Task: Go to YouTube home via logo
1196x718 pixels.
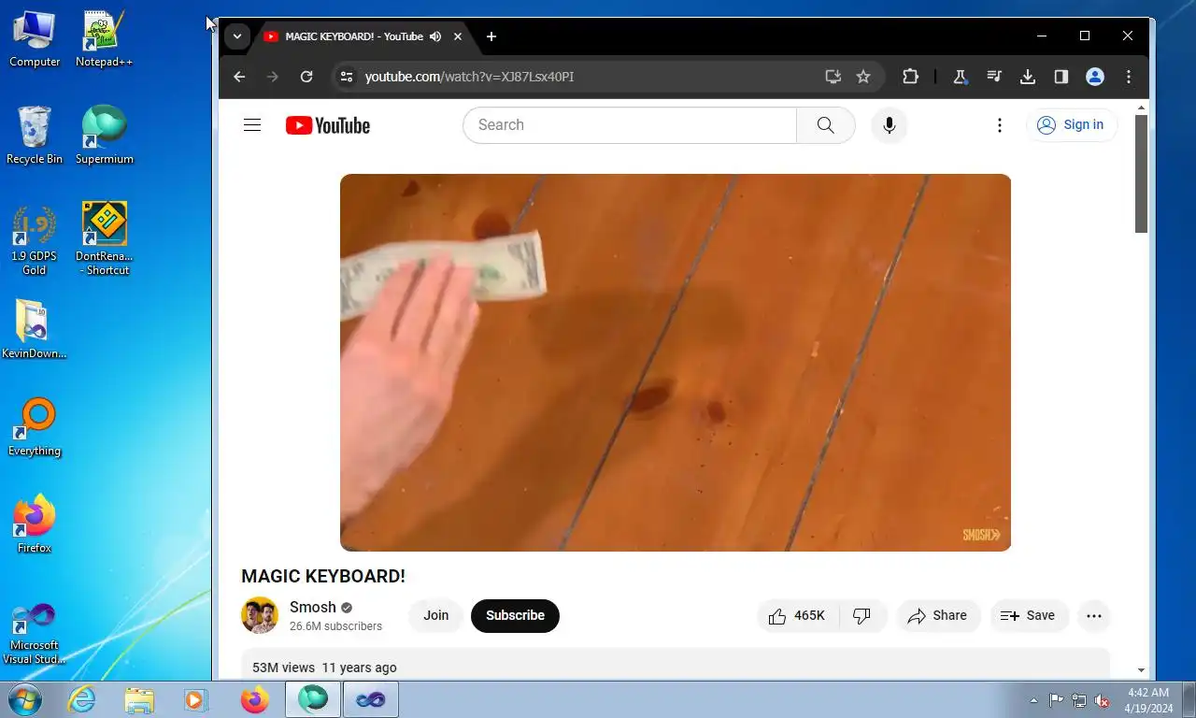Action: (328, 125)
